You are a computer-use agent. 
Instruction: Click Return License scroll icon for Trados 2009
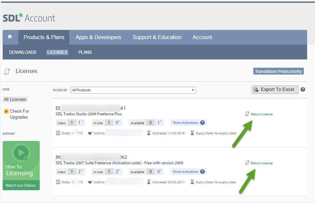click(x=247, y=114)
